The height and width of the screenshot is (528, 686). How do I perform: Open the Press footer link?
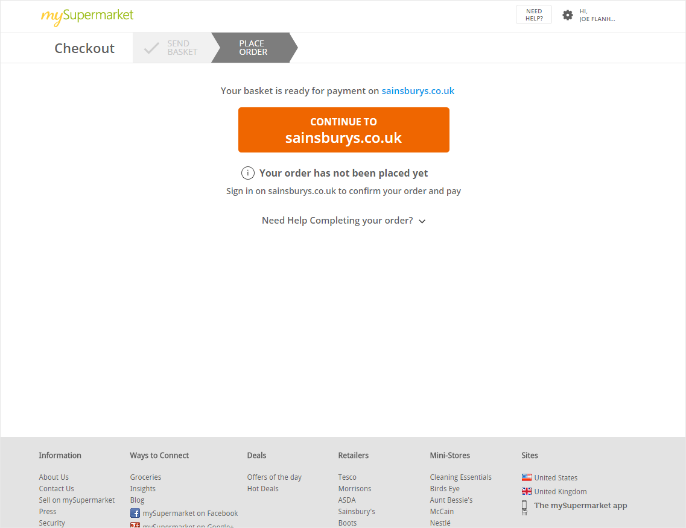click(x=48, y=511)
